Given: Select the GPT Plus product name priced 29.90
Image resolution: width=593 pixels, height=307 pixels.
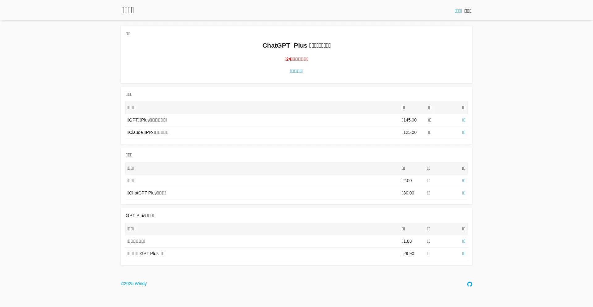Looking at the screenshot, I should tap(146, 254).
